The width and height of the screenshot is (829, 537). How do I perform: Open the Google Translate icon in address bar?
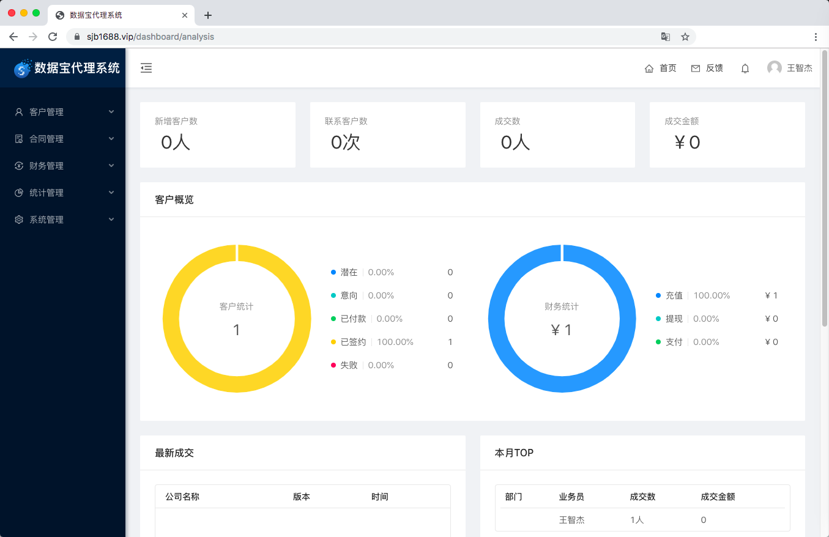666,37
